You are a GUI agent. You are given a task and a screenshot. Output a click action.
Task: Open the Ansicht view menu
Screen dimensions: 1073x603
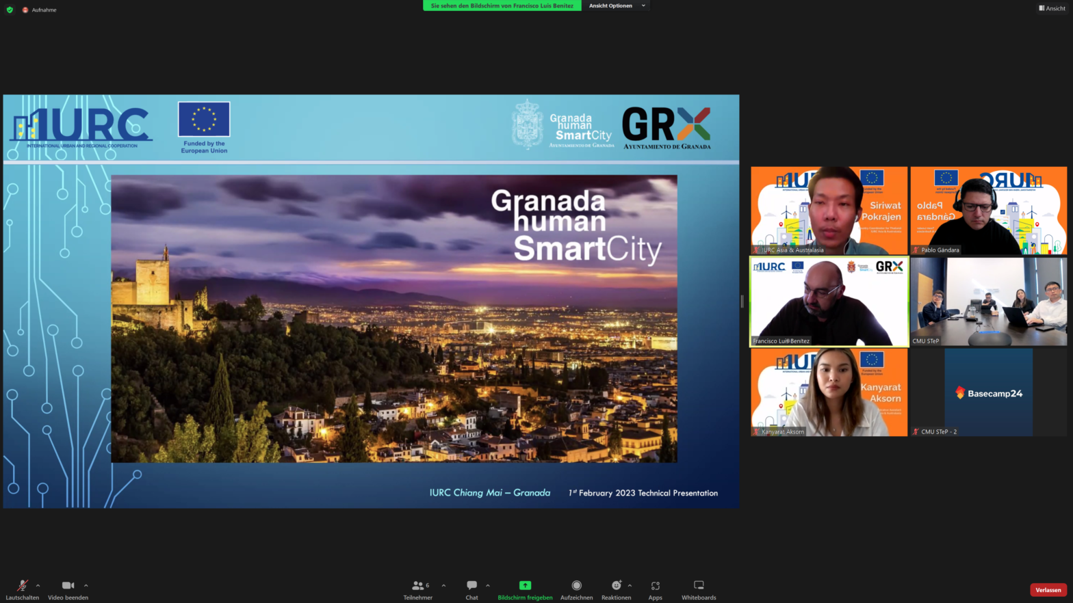coord(1052,8)
